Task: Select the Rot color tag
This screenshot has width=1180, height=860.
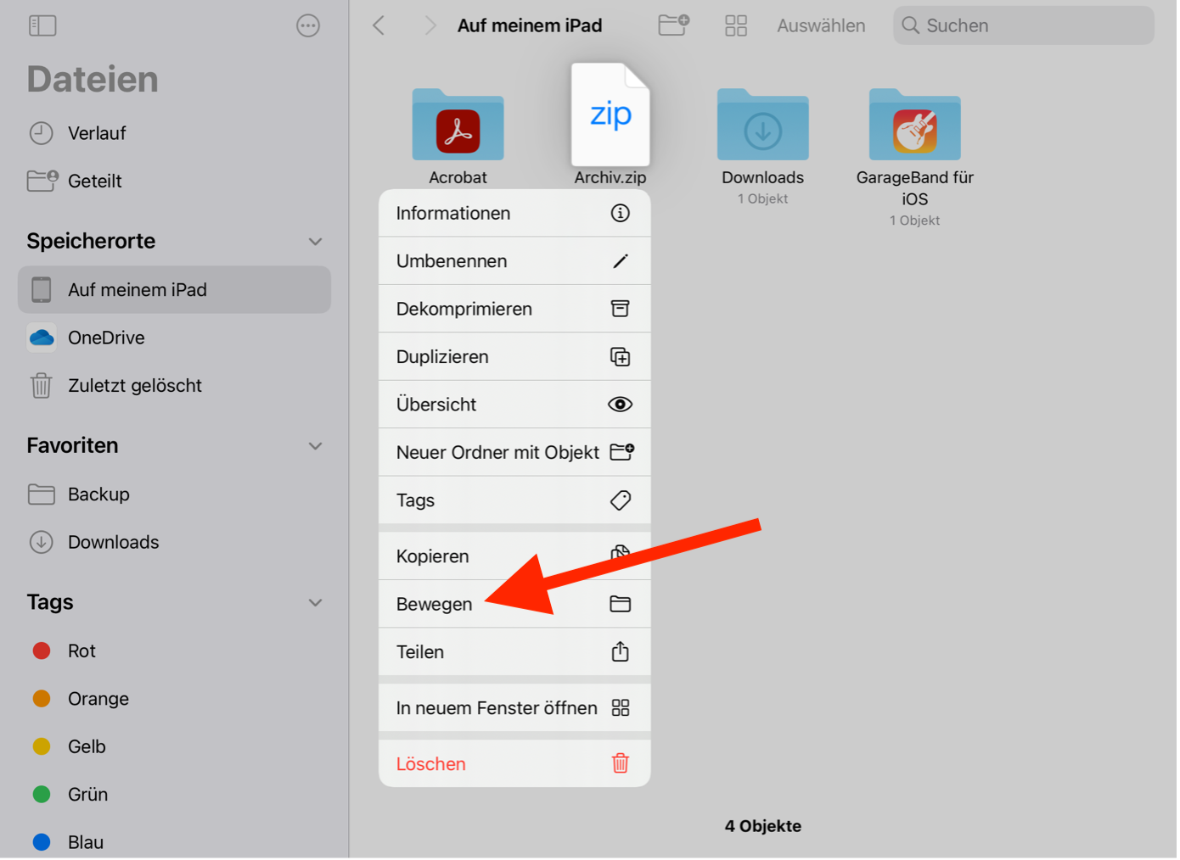Action: tap(81, 651)
